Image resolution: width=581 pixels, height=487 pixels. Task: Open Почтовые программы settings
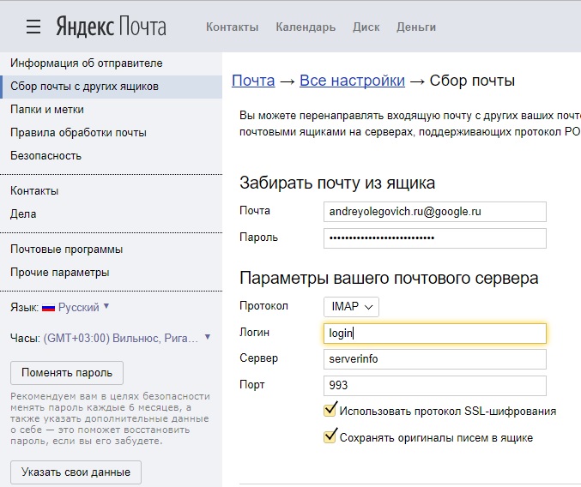click(x=112, y=250)
